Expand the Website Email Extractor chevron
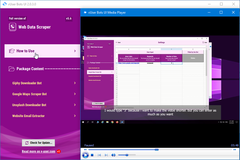Image resolution: width=240 pixels, height=160 pixels. tap(75, 116)
